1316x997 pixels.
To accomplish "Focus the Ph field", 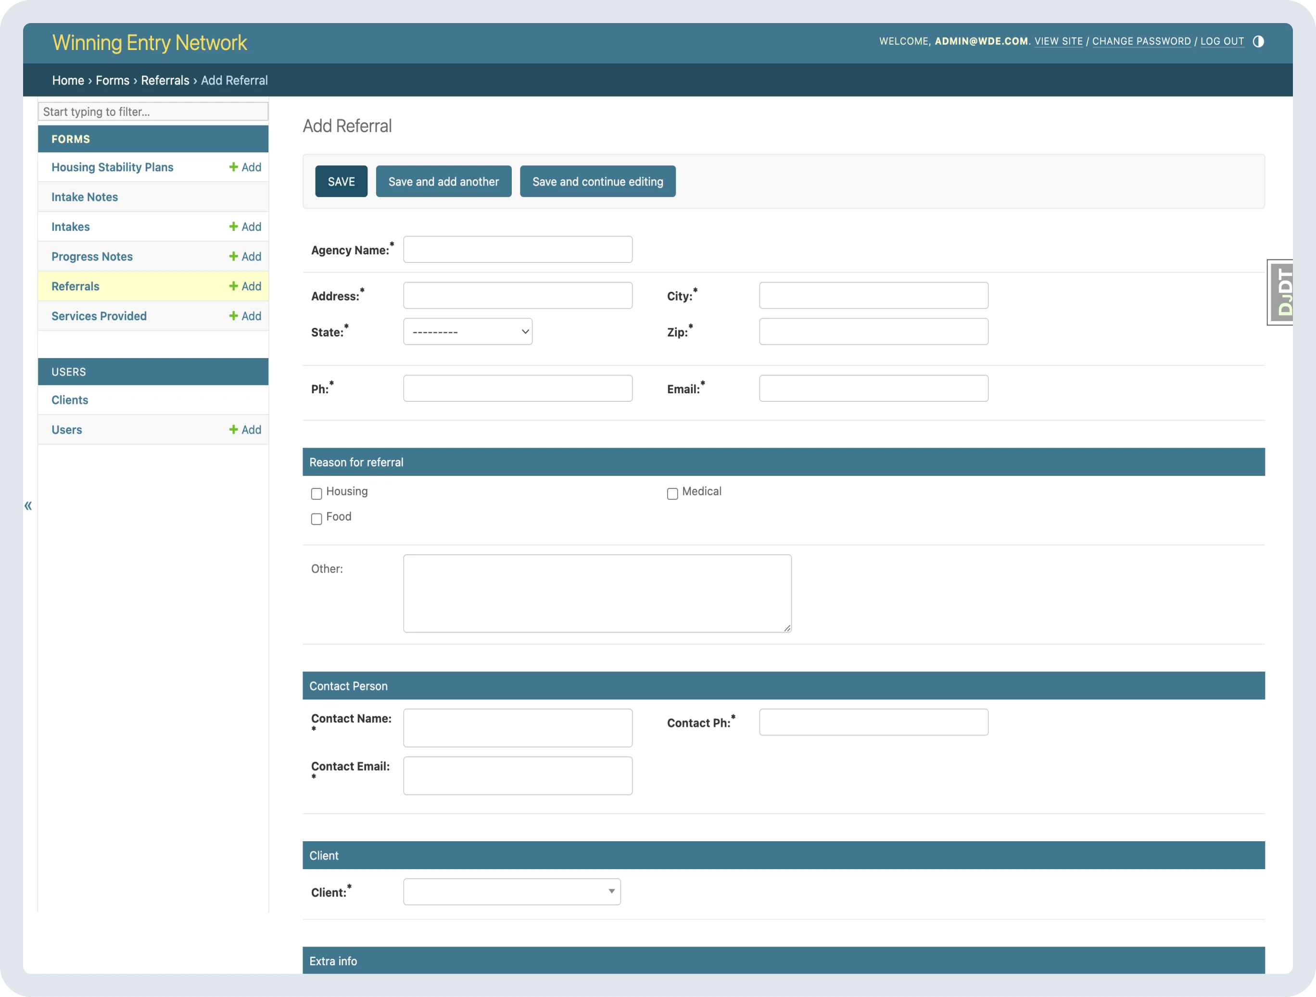I will [518, 388].
